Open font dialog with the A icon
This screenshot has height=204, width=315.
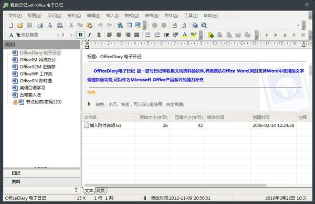pos(11,35)
